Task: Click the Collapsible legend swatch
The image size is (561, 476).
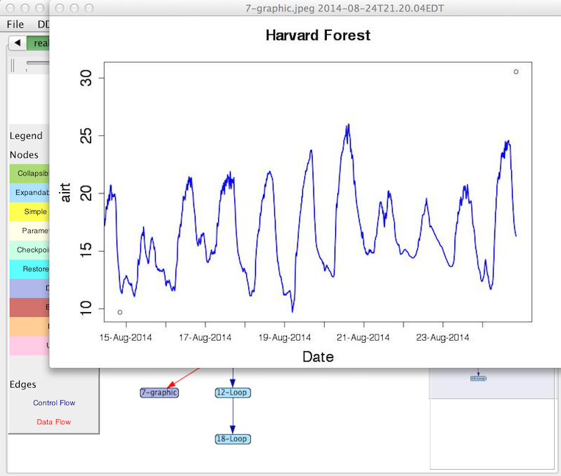Action: point(29,173)
